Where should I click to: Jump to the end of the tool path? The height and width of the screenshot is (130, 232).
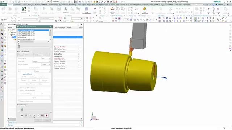(x=42, y=116)
